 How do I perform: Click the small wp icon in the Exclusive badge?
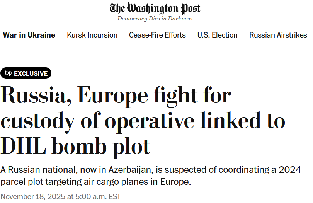(8, 73)
